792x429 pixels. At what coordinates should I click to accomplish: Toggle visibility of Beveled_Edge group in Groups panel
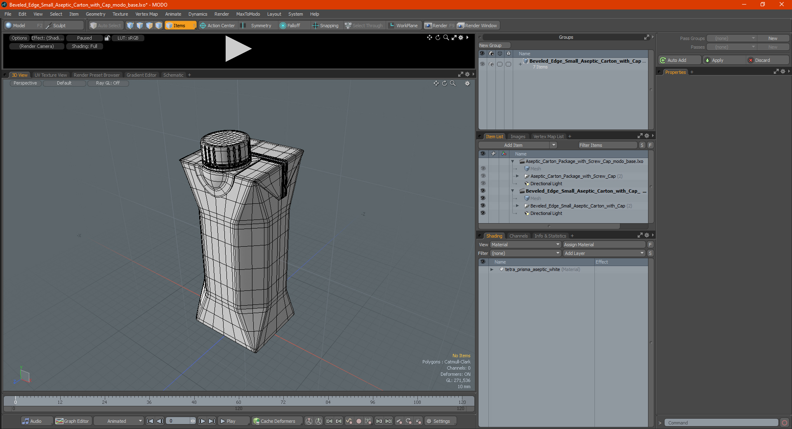click(x=482, y=64)
